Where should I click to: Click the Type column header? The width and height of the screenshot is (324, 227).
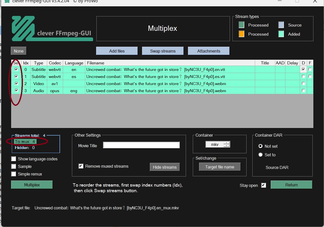pos(39,63)
